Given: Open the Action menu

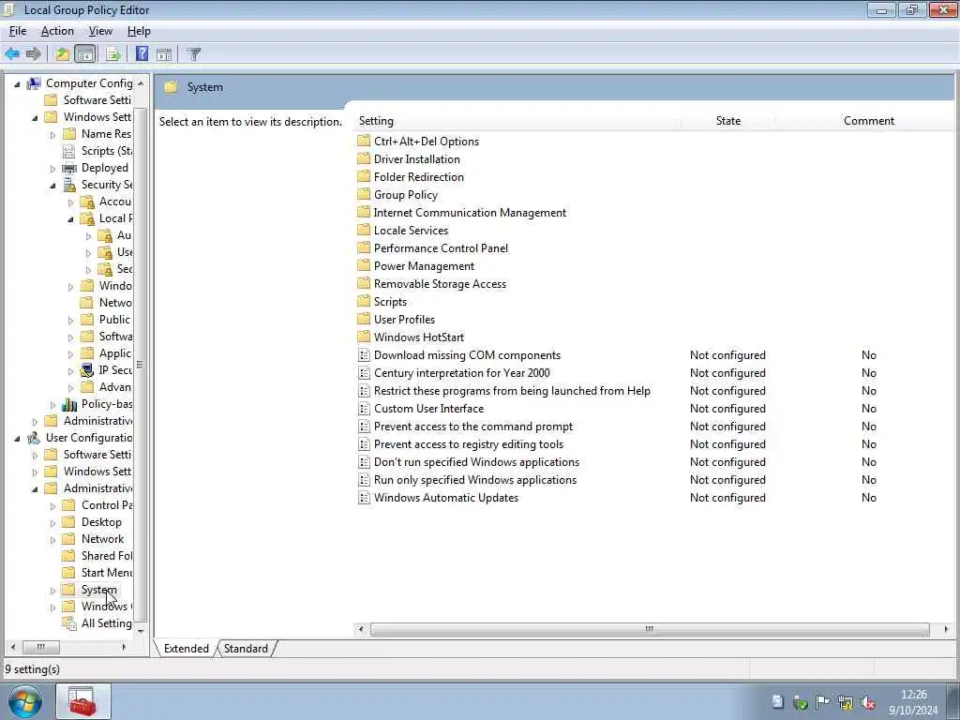Looking at the screenshot, I should [x=57, y=31].
